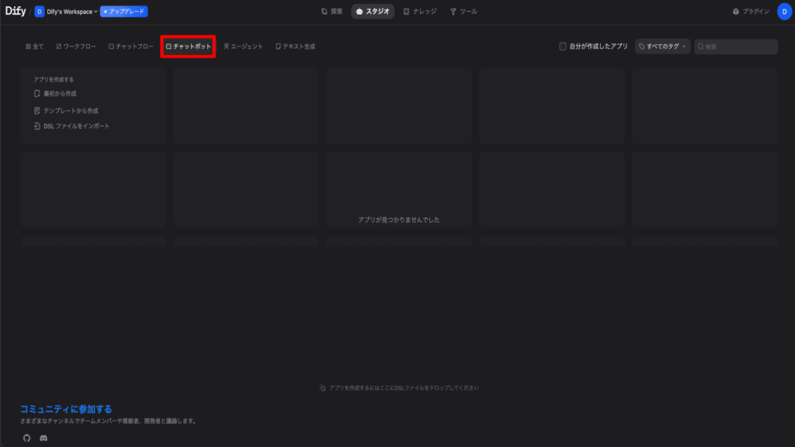Screen dimensions: 795x447
Task: Filter apps by エージェント
Action: click(x=243, y=47)
